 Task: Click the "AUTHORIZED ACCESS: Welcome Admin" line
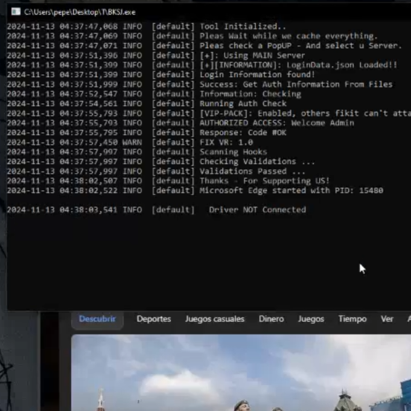click(276, 123)
